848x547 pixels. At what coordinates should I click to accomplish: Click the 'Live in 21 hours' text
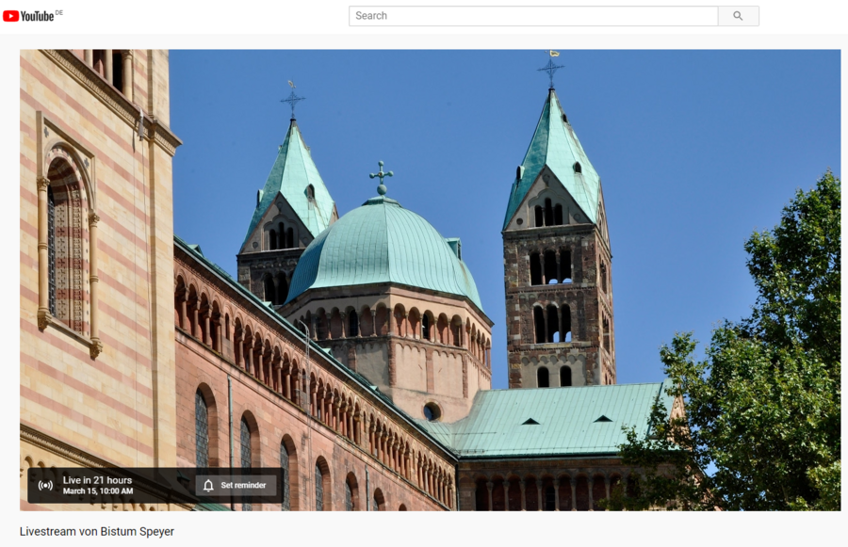[x=97, y=480]
